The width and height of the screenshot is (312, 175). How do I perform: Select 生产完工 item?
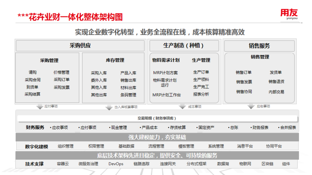coord(201,87)
